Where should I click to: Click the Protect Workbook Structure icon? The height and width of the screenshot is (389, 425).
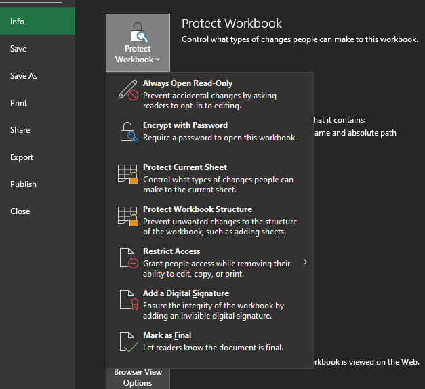pyautogui.click(x=128, y=216)
